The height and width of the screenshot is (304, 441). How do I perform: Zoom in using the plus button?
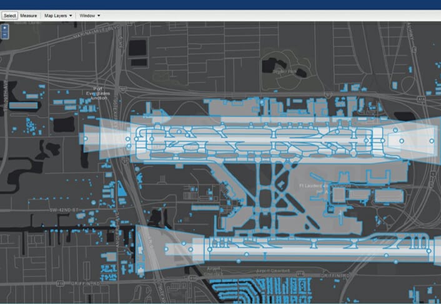pyautogui.click(x=5, y=28)
